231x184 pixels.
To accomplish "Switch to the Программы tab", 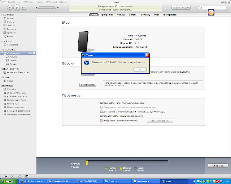I will coord(107,15).
